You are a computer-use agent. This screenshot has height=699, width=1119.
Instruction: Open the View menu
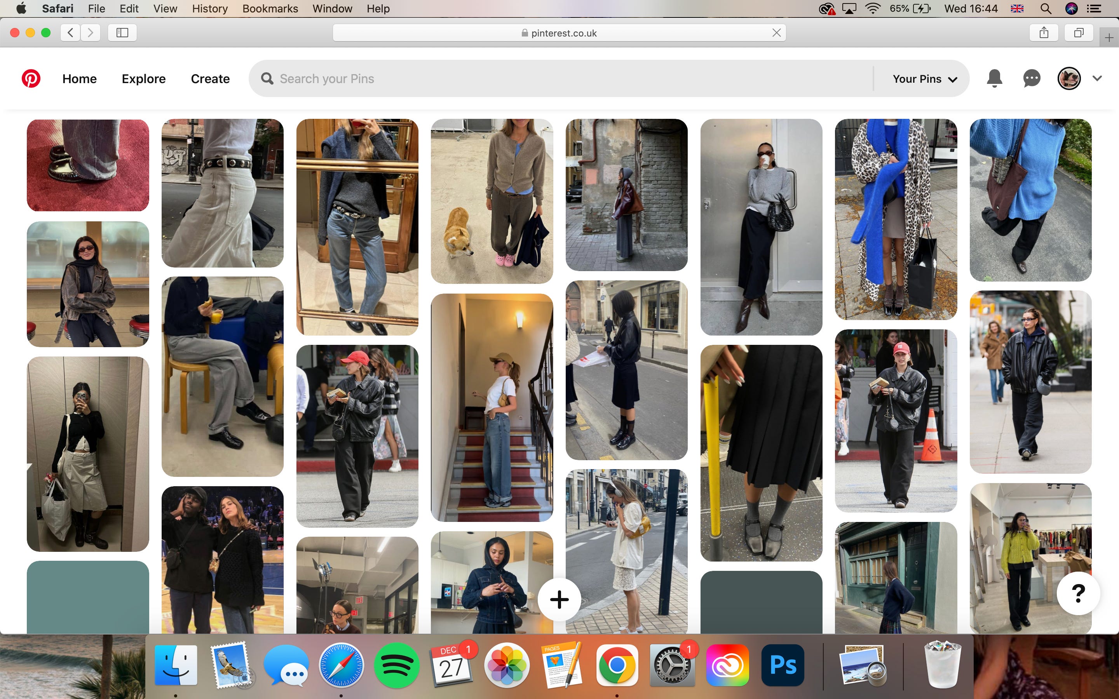coord(165,8)
